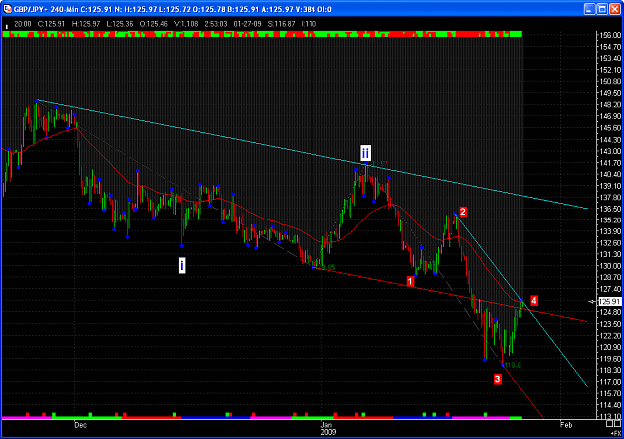The height and width of the screenshot is (439, 624).
Task: Click 'L:125.36' in the info line
Action: click(x=120, y=24)
